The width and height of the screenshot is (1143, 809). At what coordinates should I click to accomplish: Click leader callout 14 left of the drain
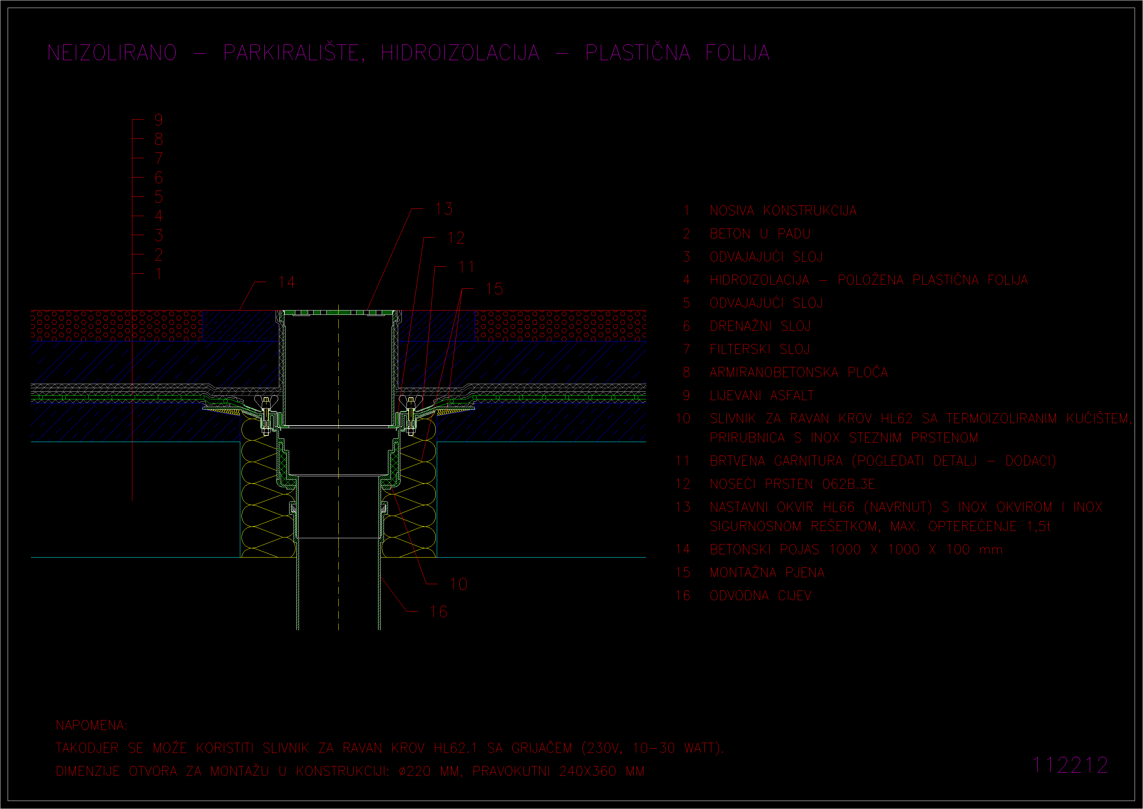click(x=287, y=282)
